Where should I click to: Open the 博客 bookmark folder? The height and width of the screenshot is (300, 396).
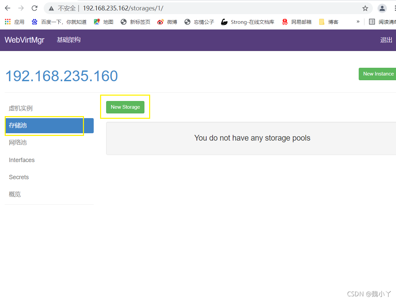[328, 22]
